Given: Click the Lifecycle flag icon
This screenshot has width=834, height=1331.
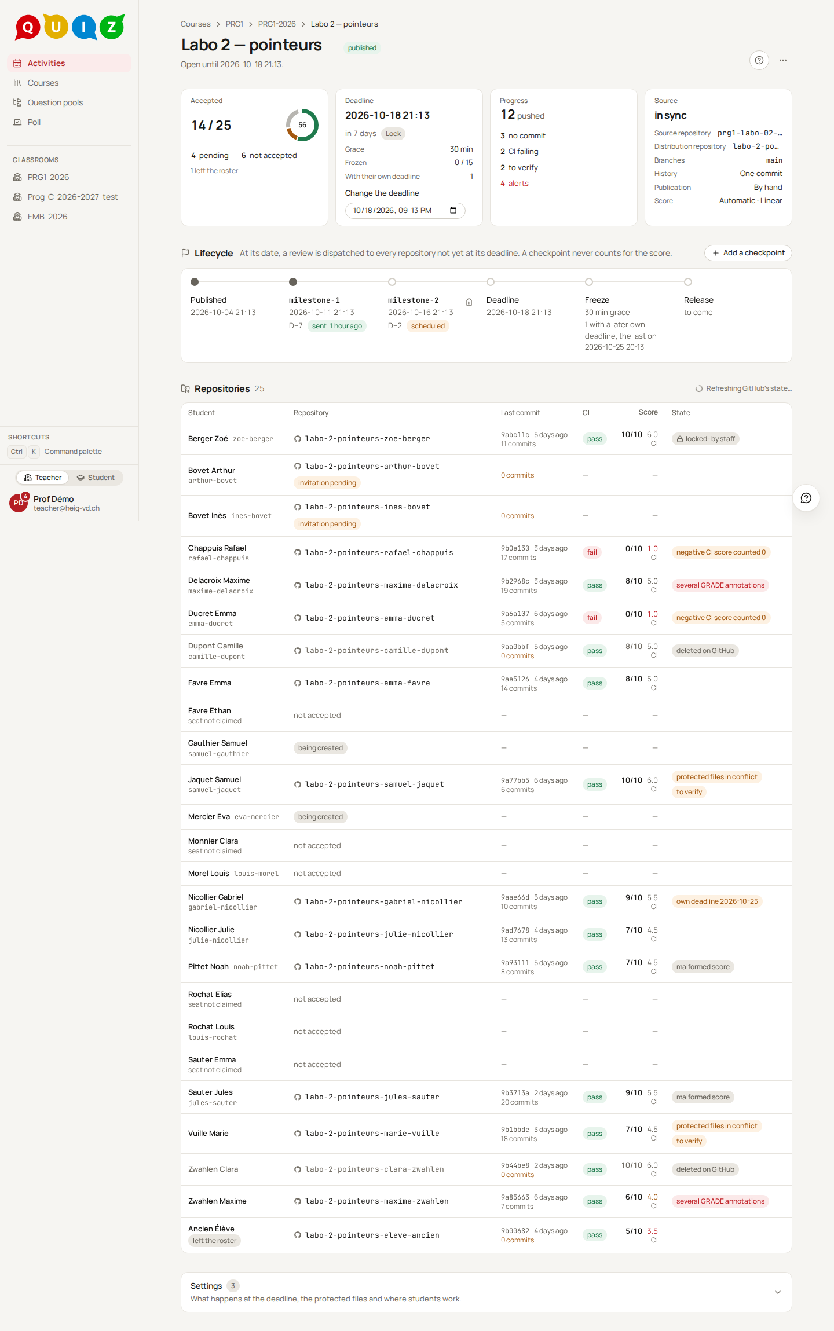Looking at the screenshot, I should click(x=185, y=253).
